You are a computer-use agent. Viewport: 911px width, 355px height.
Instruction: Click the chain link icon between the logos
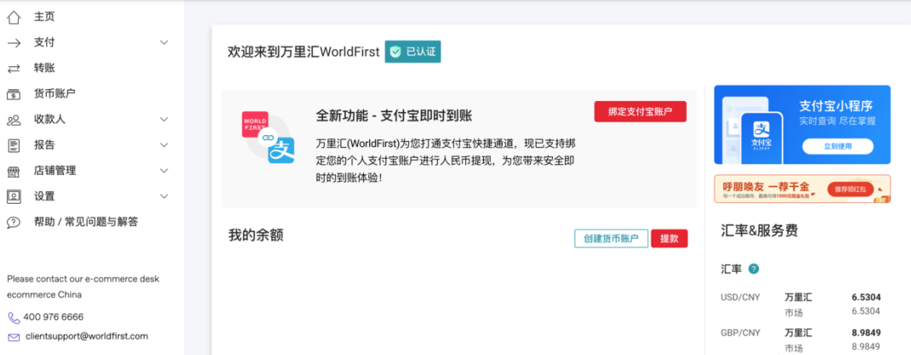[268, 138]
